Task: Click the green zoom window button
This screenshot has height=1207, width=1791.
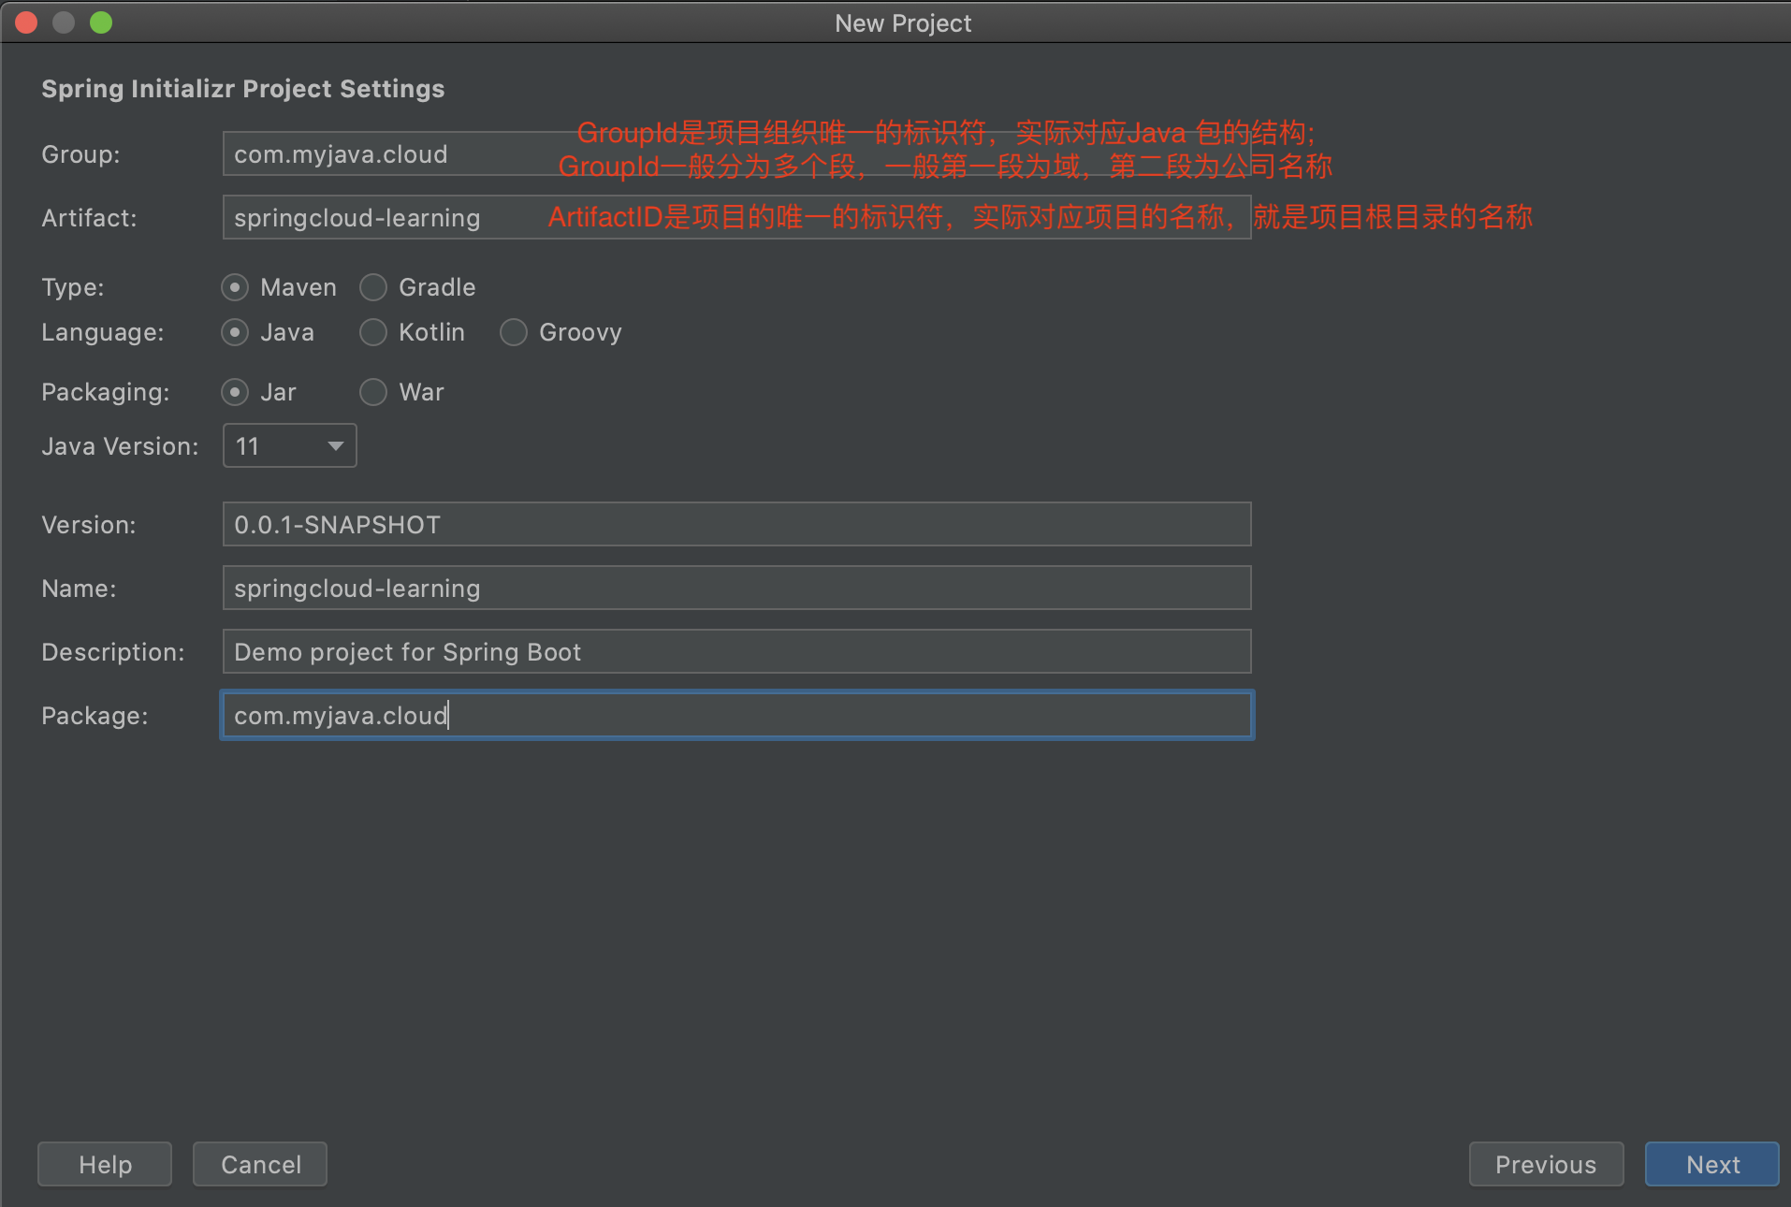Action: (101, 22)
